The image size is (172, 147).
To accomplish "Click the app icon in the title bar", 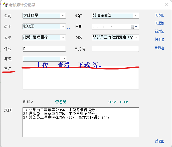I will pos(5,5).
